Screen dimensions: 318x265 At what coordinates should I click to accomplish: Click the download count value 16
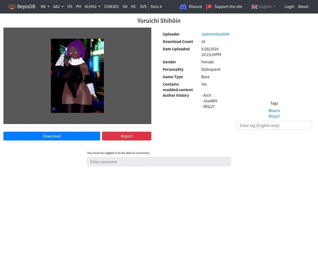click(x=203, y=42)
